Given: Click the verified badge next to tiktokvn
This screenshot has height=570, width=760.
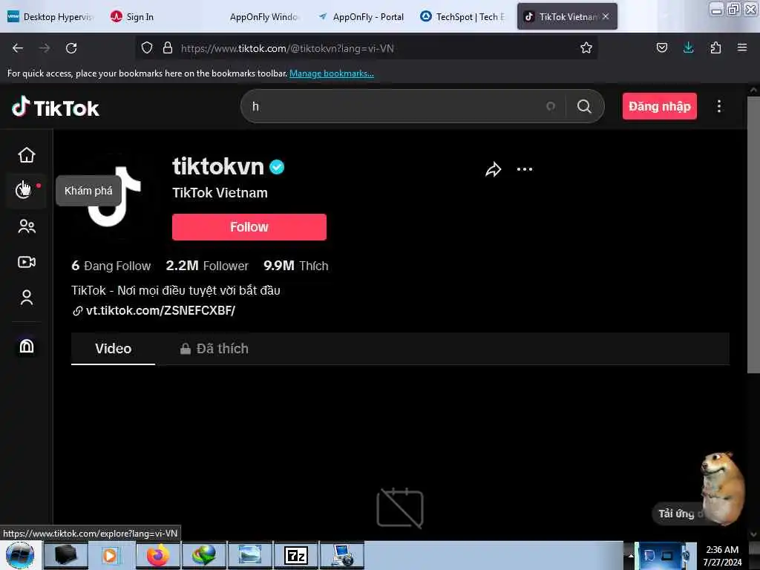Looking at the screenshot, I should 277,167.
